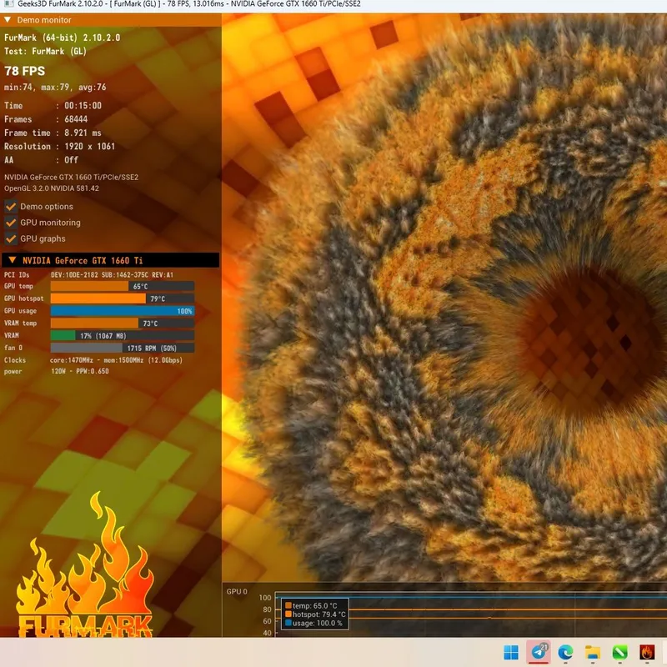This screenshot has width=667, height=667.
Task: Click the 78 FPS readout
Action: pos(25,71)
